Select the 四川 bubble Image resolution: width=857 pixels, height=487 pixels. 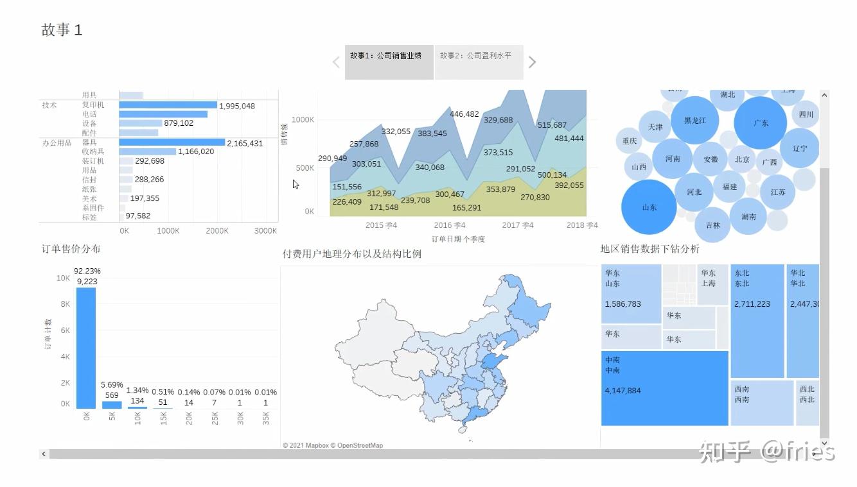[806, 114]
